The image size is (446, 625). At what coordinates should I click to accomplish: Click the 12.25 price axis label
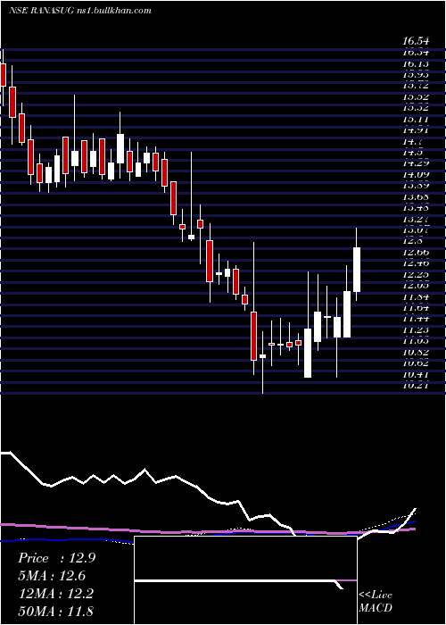click(416, 275)
